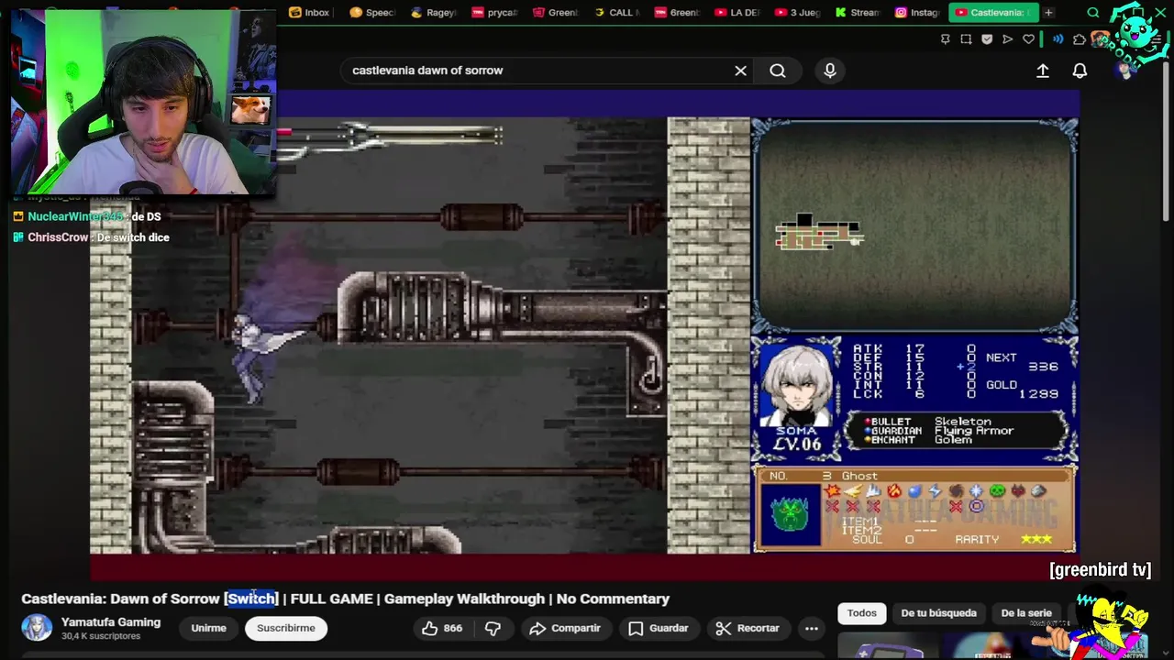The image size is (1174, 660).
Task: Click the play-arrow flow icon in toolbar
Action: (1008, 39)
